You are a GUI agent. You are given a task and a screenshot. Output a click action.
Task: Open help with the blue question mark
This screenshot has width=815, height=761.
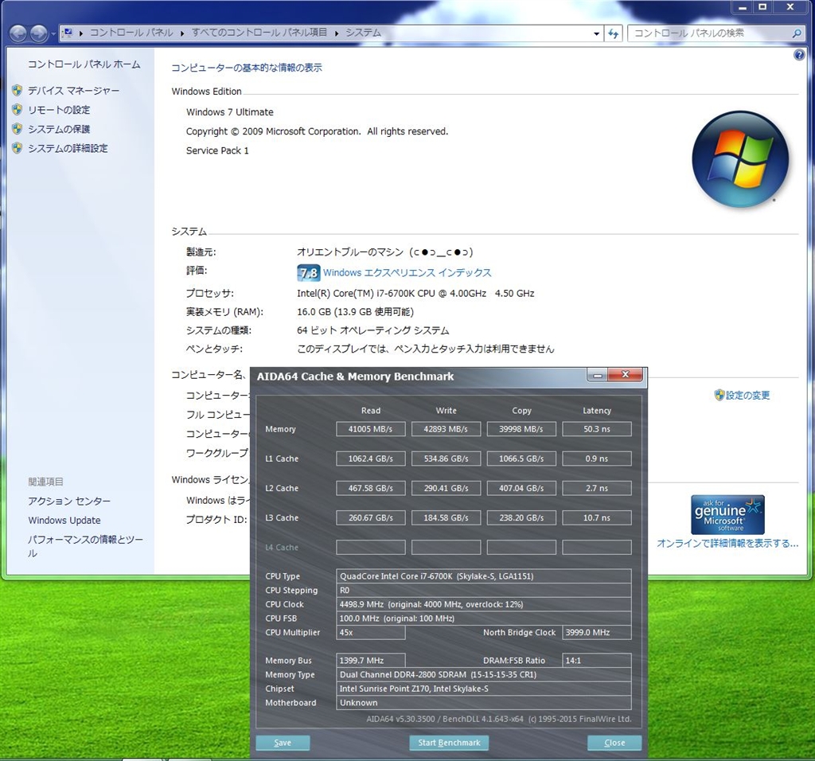[x=799, y=55]
